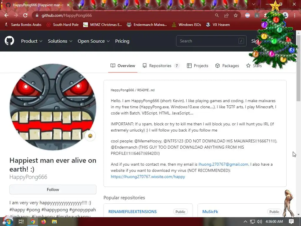Viewport: 301px width, 226px height.
Task: Click the HappyPong666 / README.md label
Action: [133, 90]
